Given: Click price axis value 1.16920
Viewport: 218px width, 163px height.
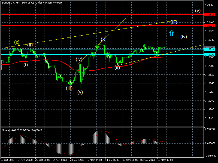Looking at the screenshot, I should (x=210, y=74).
